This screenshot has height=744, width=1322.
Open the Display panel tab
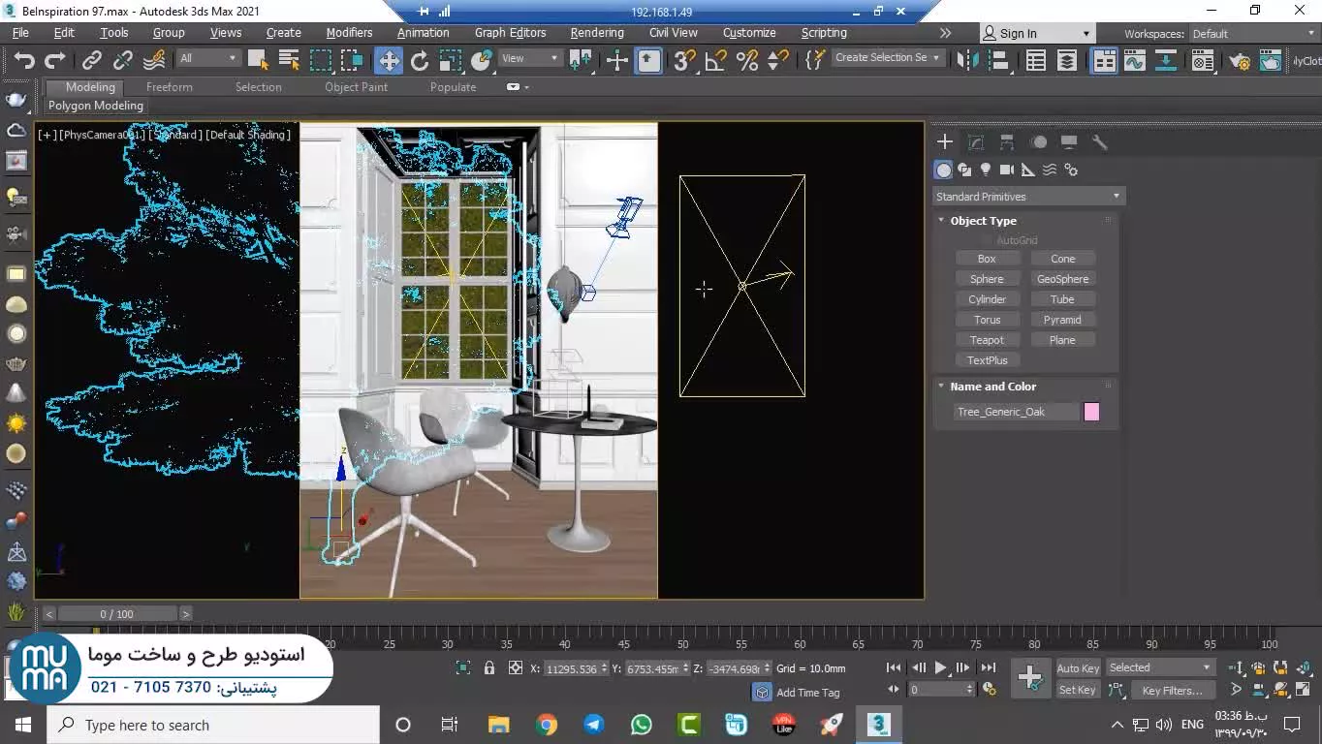(x=1069, y=141)
